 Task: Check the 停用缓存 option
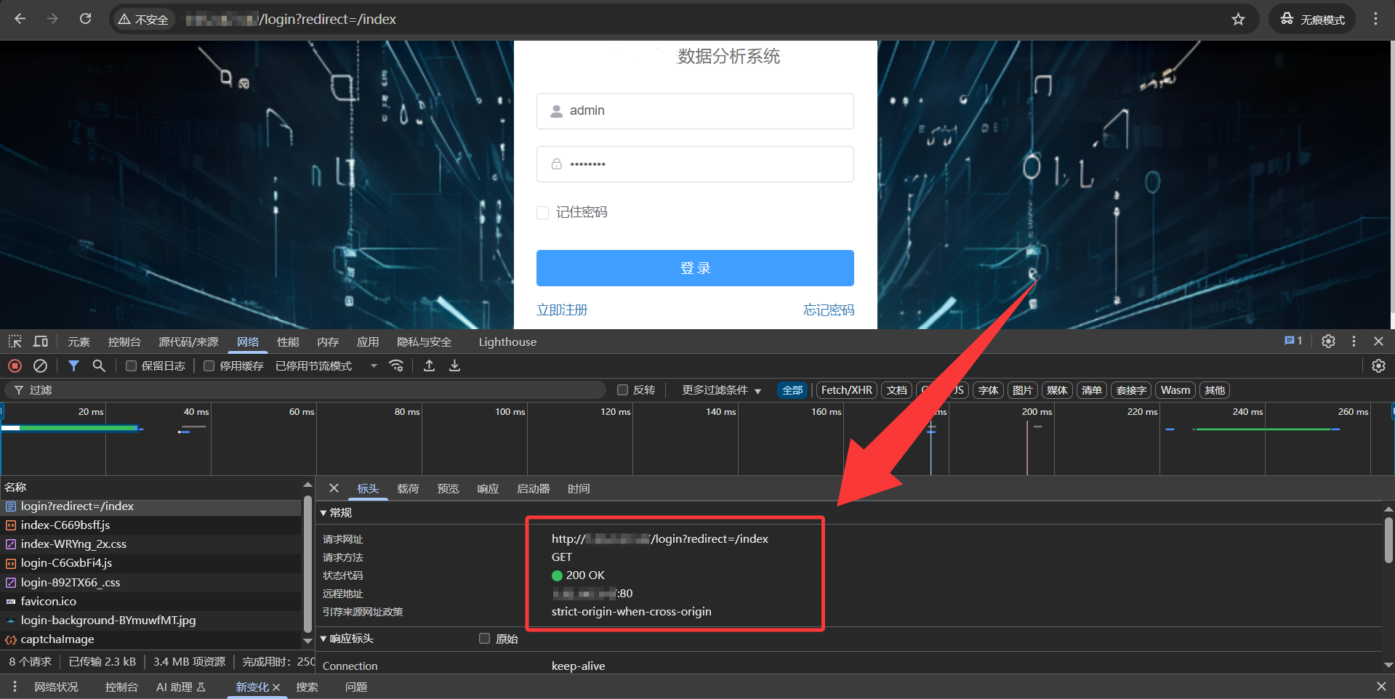pos(209,365)
